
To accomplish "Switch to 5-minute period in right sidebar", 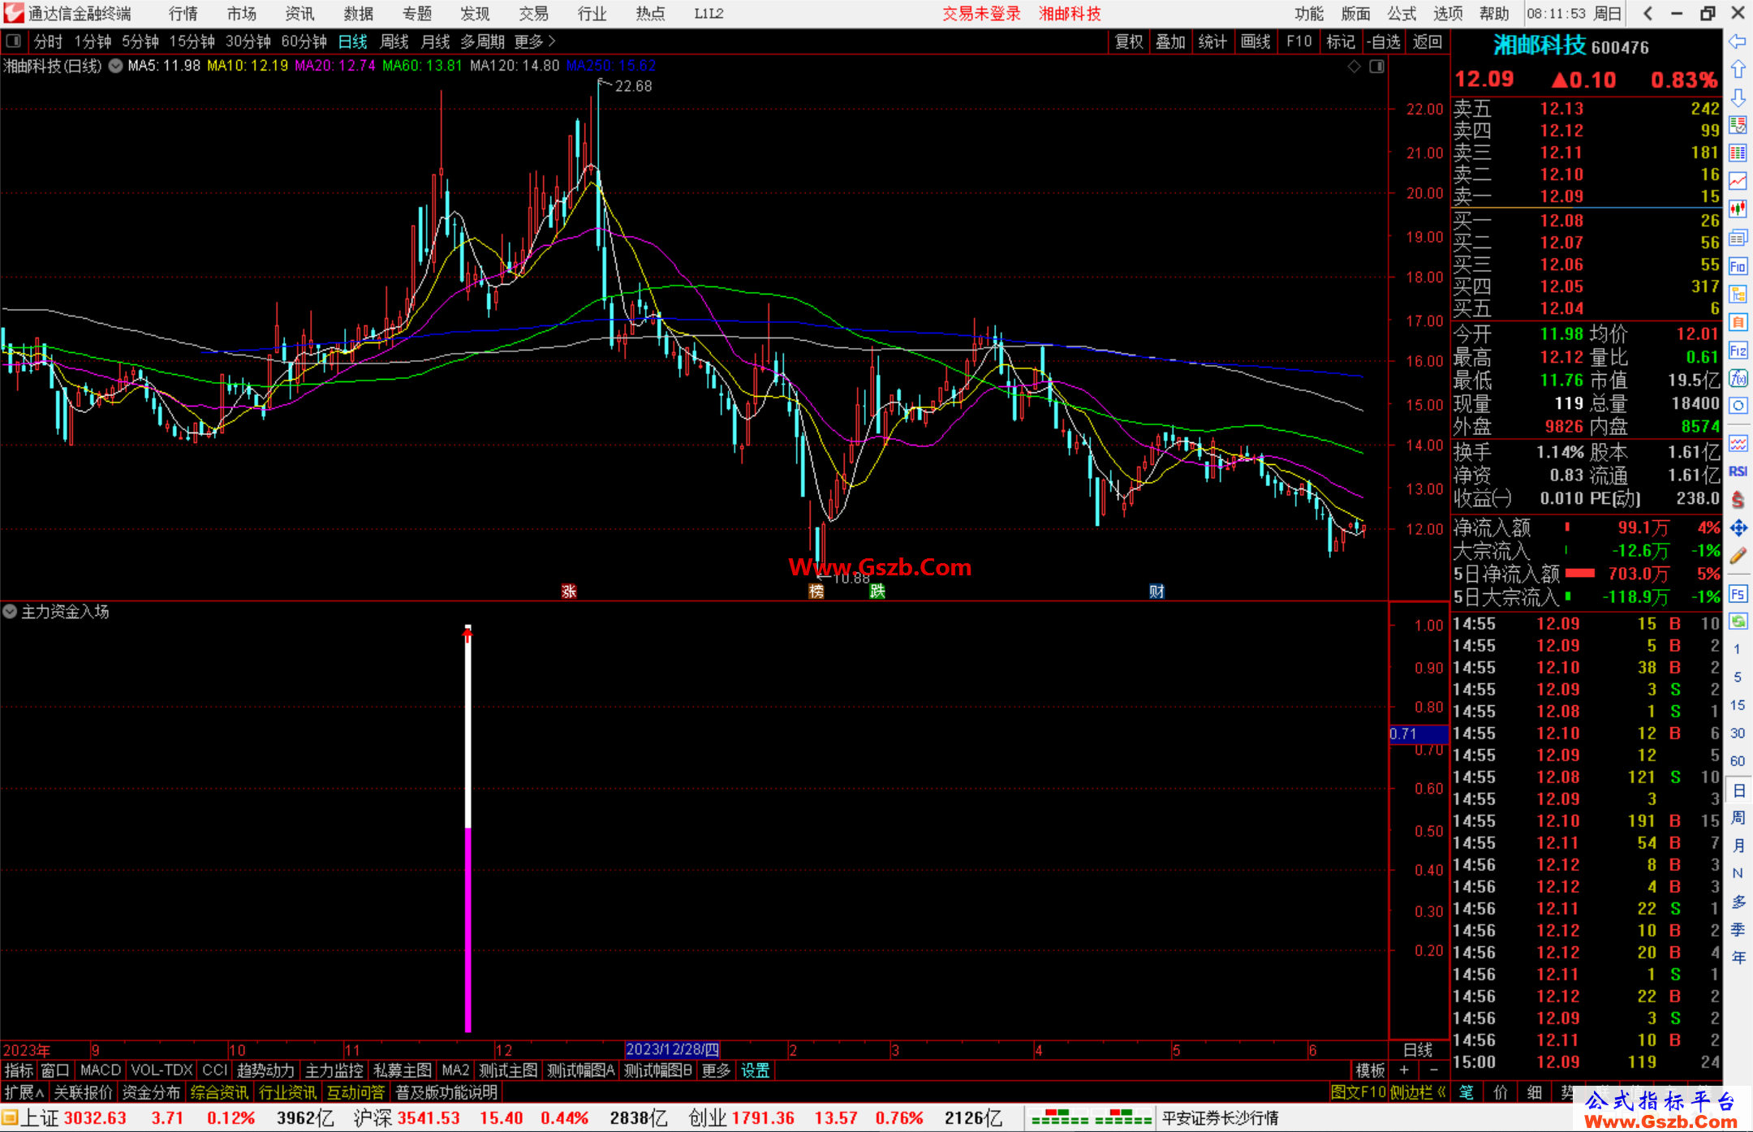I will click(1737, 677).
